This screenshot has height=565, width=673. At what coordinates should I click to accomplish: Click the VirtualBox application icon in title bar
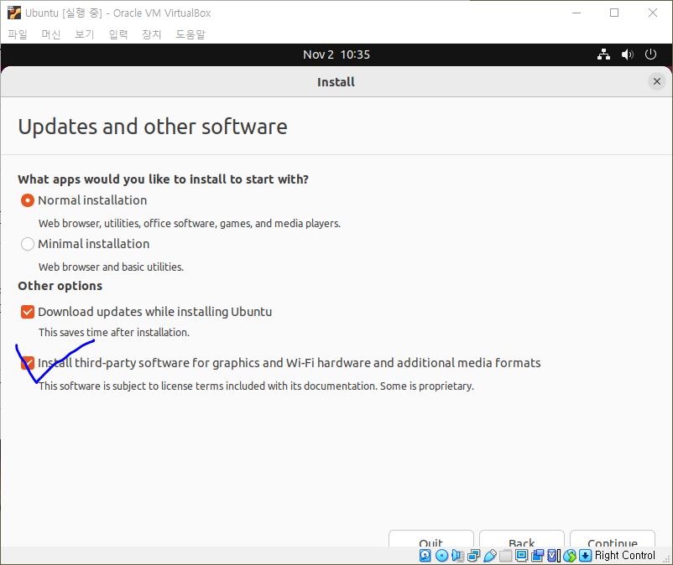tap(14, 13)
